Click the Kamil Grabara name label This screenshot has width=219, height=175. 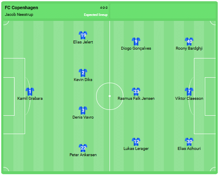[x=30, y=99]
